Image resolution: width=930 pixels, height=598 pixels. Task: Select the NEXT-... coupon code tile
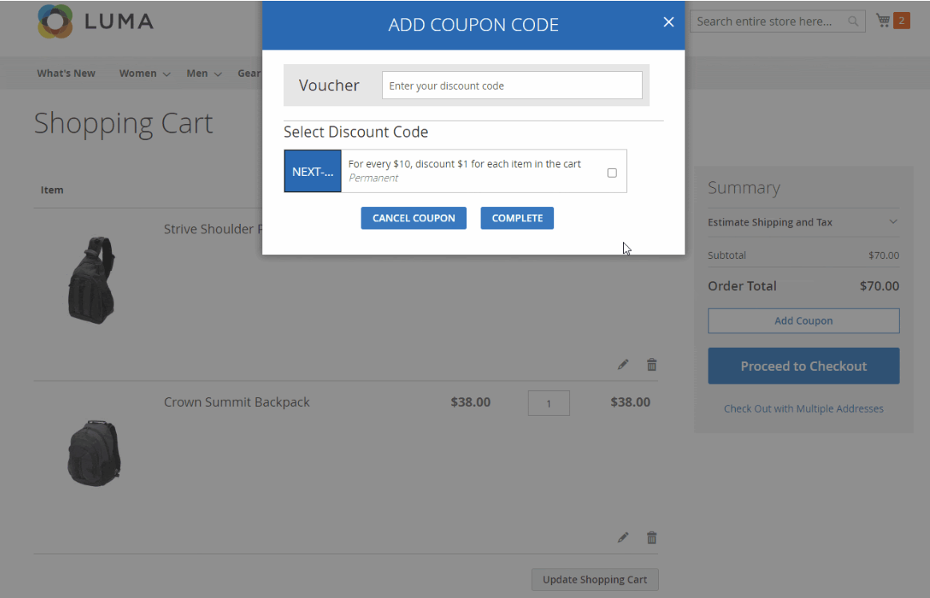pyautogui.click(x=313, y=171)
